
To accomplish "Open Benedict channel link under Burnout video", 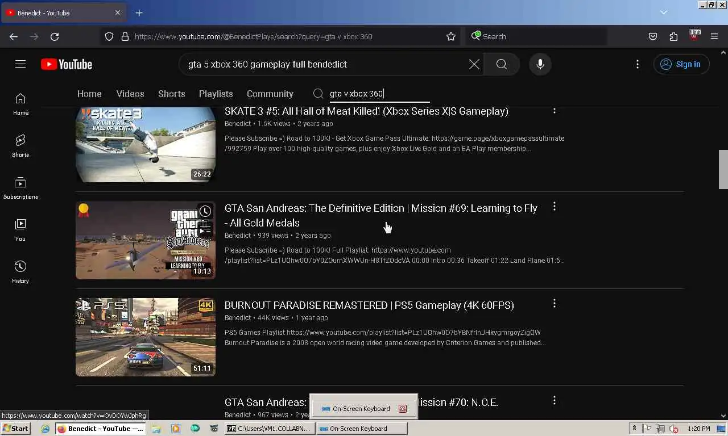I will pos(238,318).
